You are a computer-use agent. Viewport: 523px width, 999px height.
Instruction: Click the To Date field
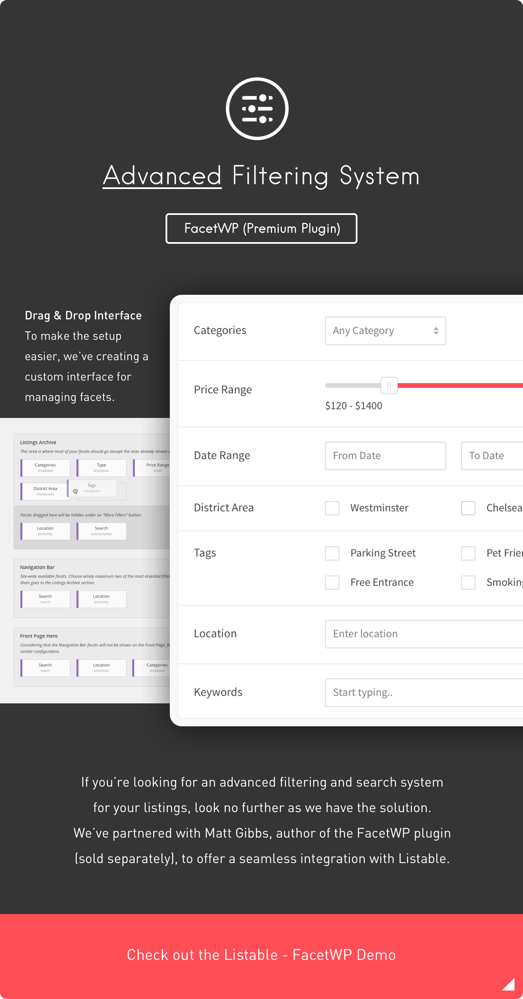(492, 456)
